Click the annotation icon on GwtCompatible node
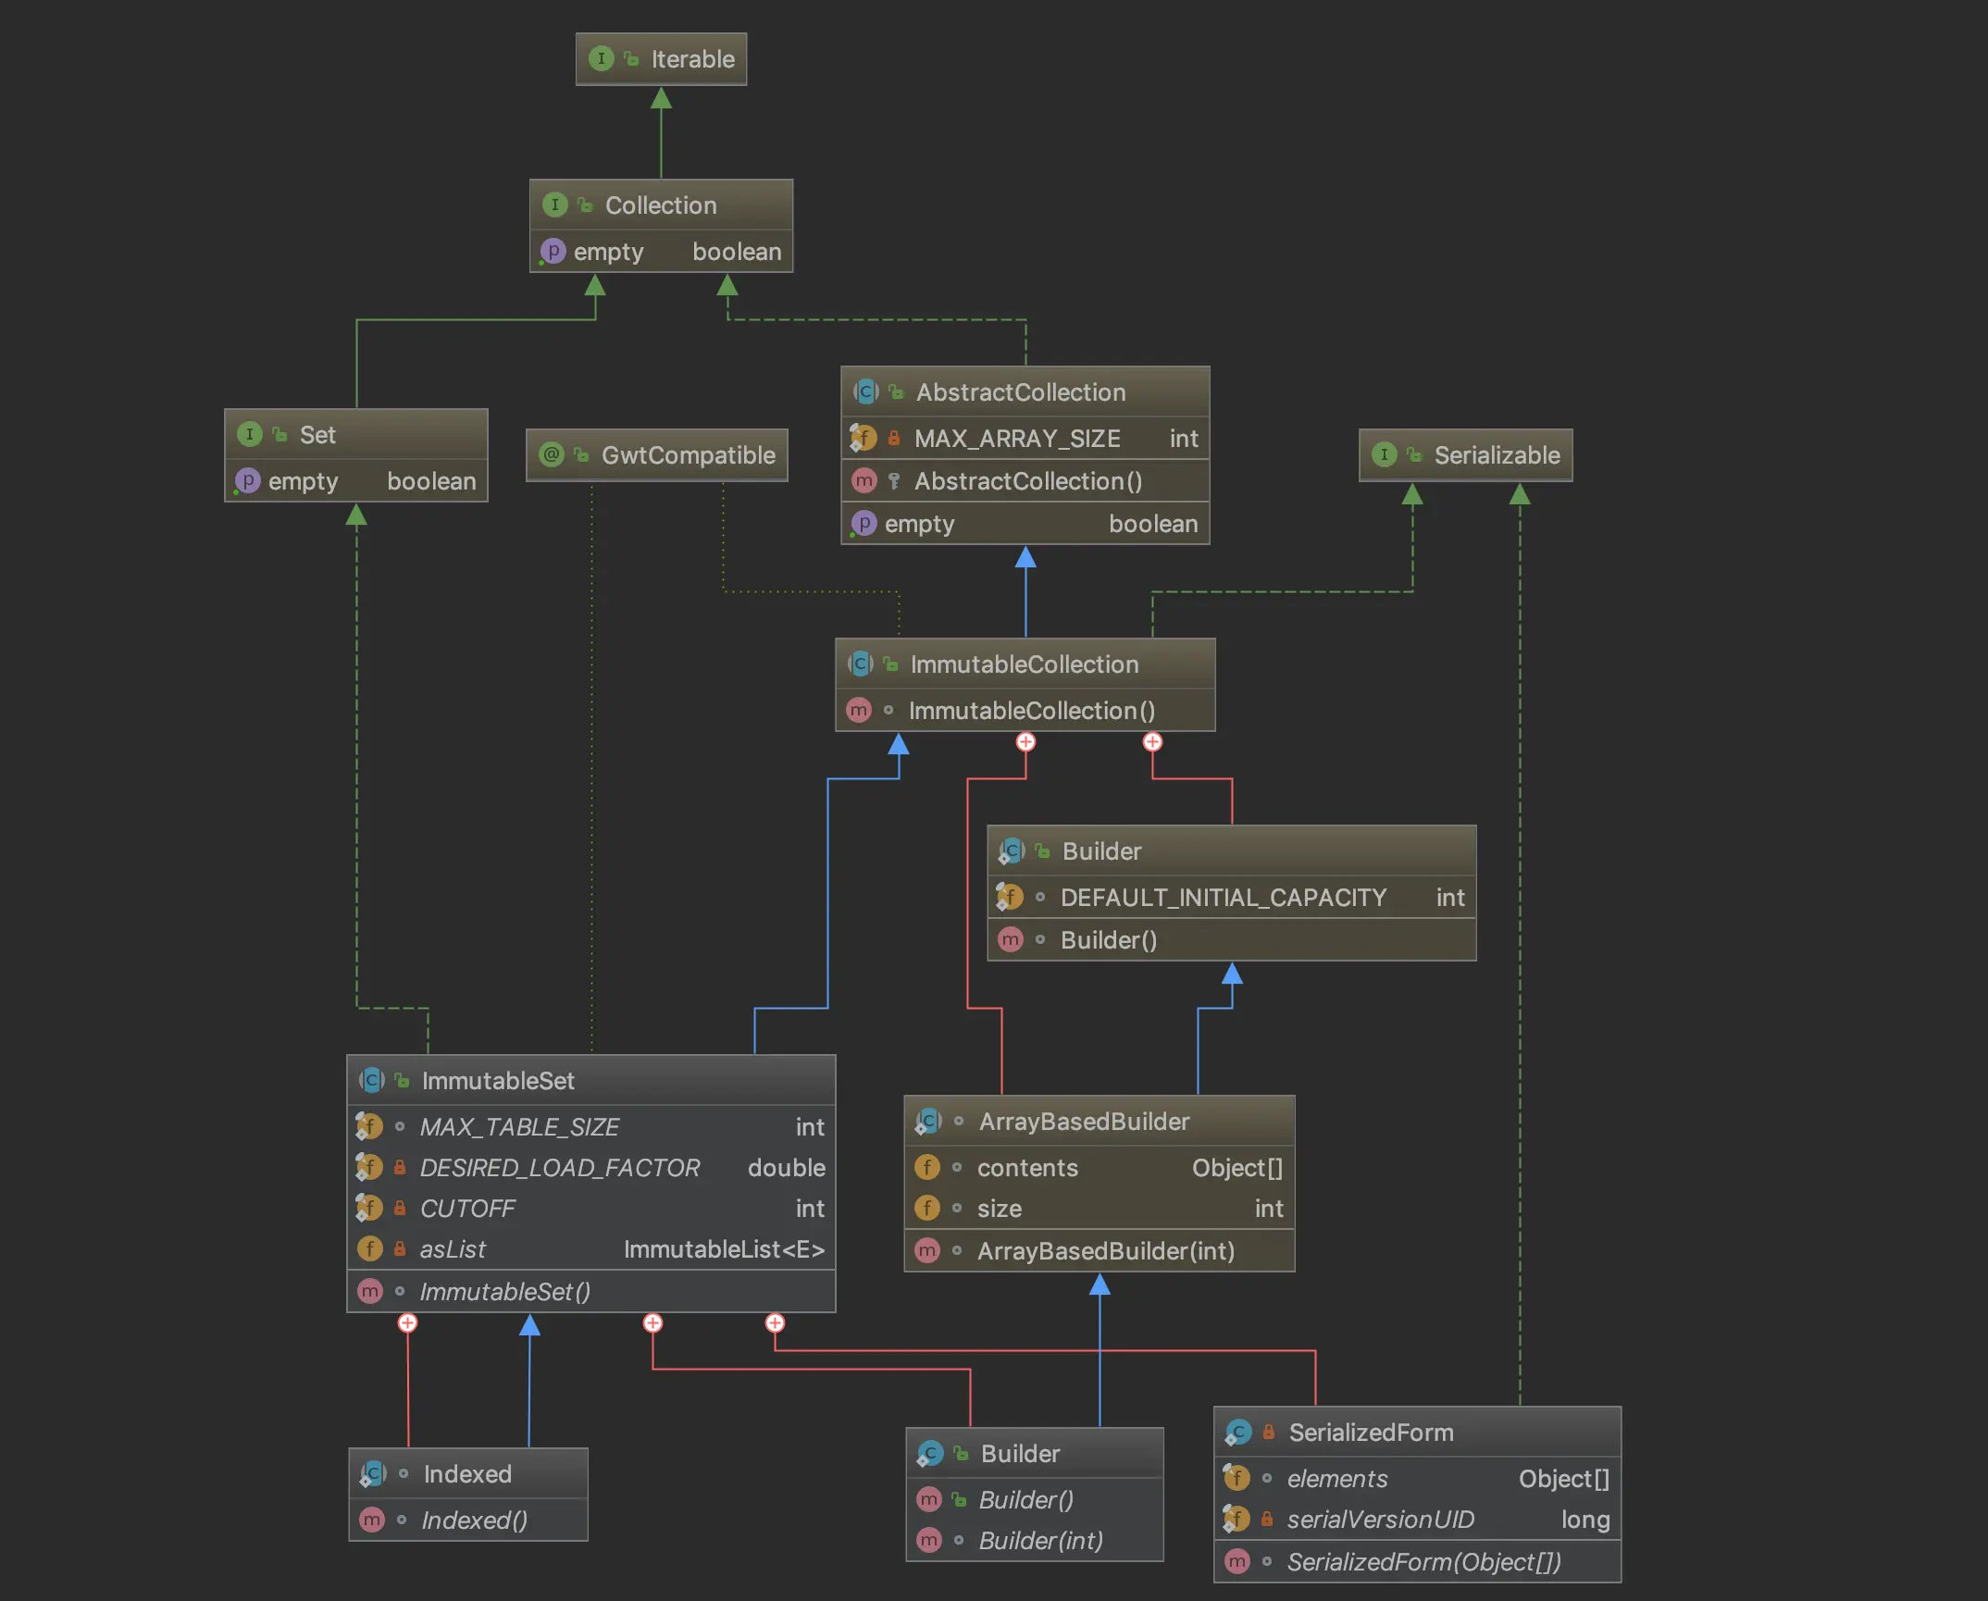The height and width of the screenshot is (1601, 1988). (x=552, y=454)
